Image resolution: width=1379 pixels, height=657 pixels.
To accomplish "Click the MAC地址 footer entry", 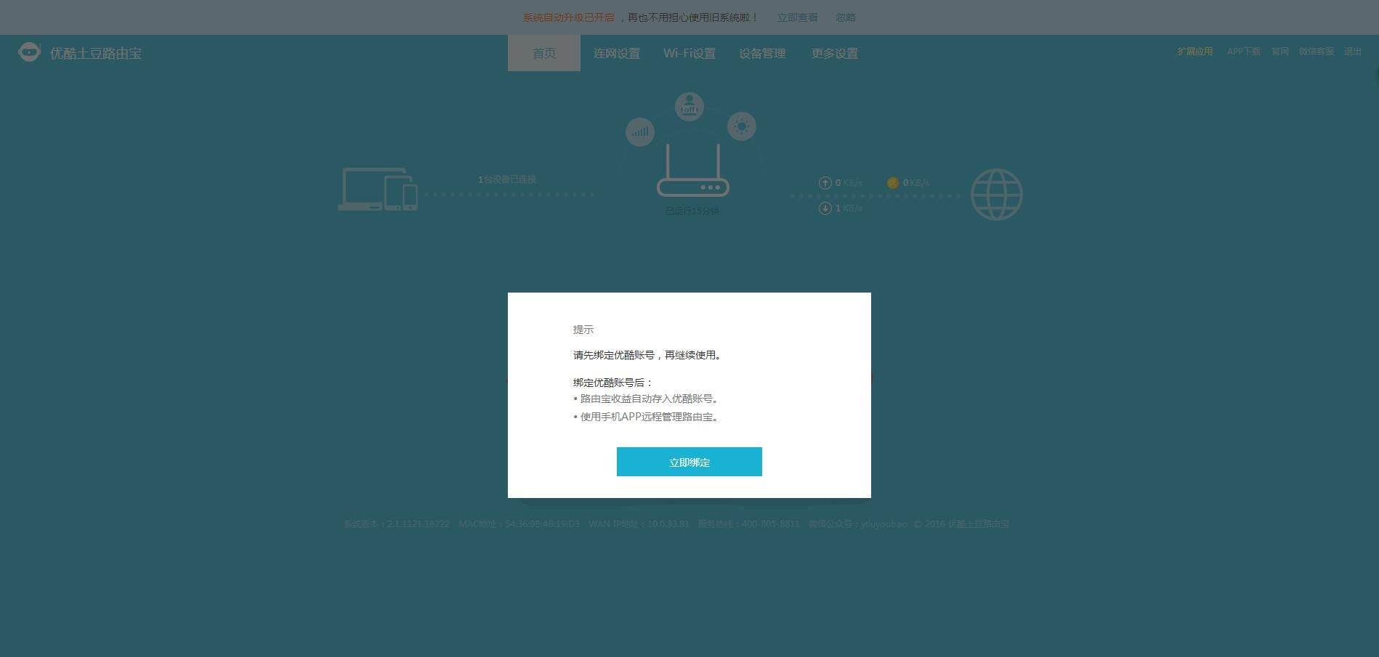I will point(519,524).
